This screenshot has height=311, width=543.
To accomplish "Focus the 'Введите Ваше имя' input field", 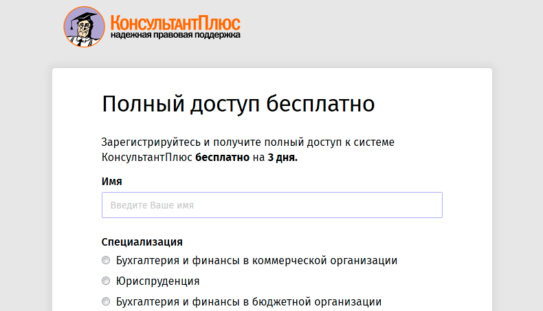I will click(x=272, y=205).
